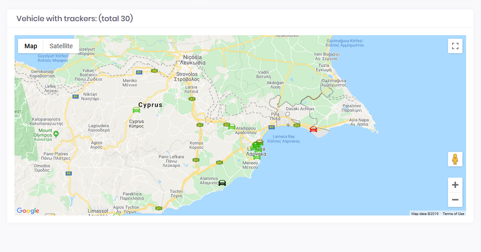
Task: Click the B3 road shield near Pyla
Action: coord(271,127)
